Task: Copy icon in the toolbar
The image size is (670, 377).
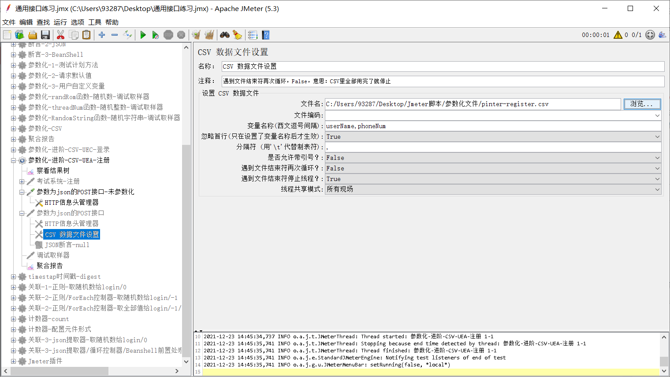Action: [74, 35]
